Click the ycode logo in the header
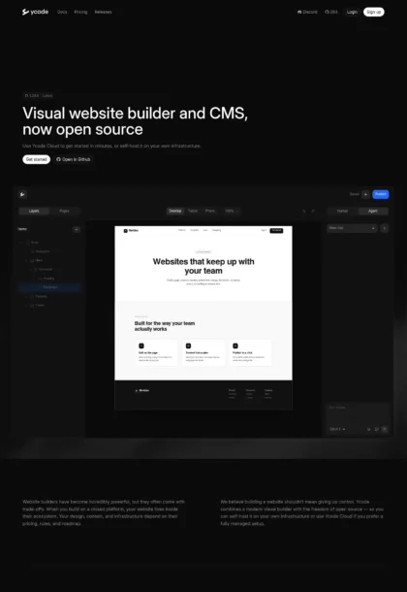The height and width of the screenshot is (592, 407). (35, 12)
